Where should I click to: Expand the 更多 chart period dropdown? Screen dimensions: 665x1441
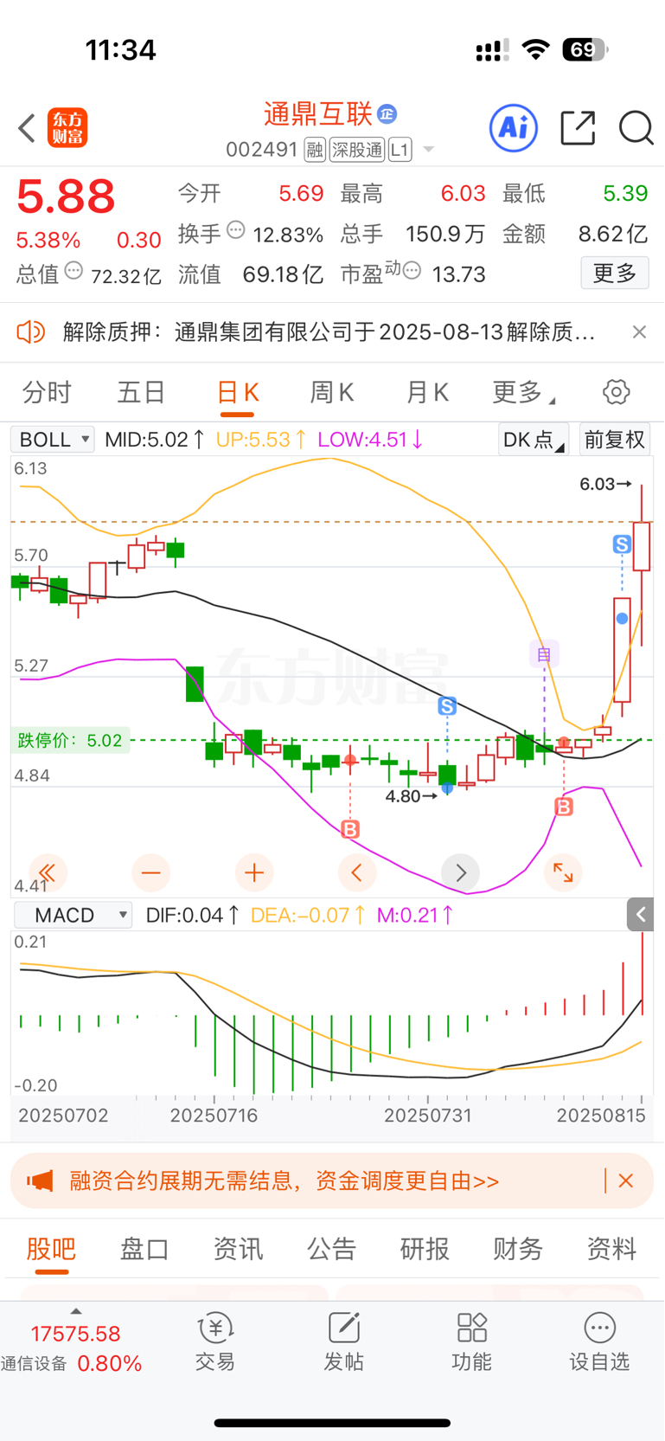coord(523,393)
